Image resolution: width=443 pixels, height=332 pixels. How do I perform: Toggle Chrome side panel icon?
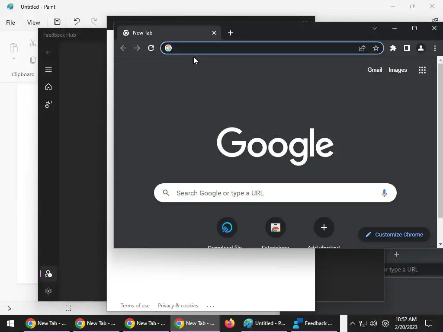pos(407,48)
